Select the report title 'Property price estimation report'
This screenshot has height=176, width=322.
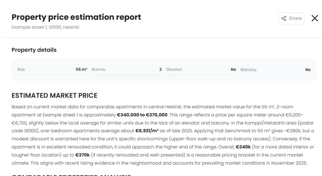point(76,17)
